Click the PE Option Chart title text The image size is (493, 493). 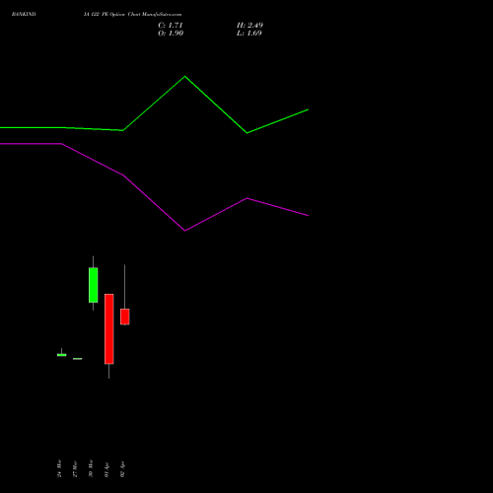click(x=132, y=14)
